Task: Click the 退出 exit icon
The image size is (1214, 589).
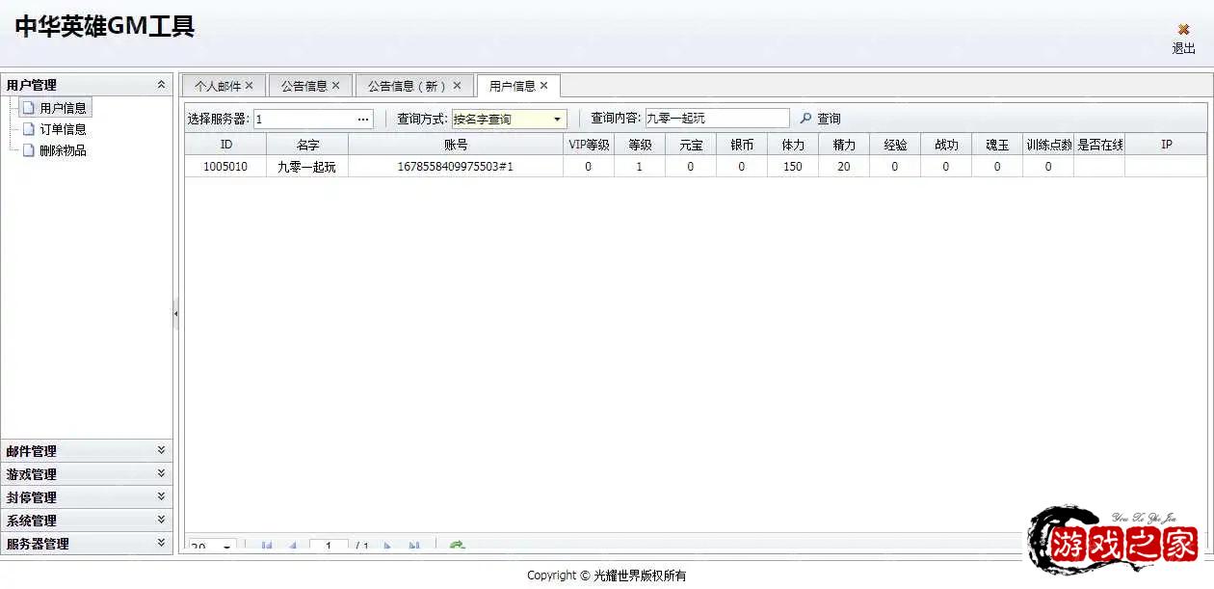Action: tap(1183, 30)
